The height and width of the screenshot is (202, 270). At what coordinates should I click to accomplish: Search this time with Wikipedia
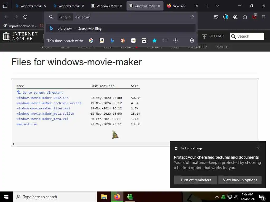tap(144, 41)
